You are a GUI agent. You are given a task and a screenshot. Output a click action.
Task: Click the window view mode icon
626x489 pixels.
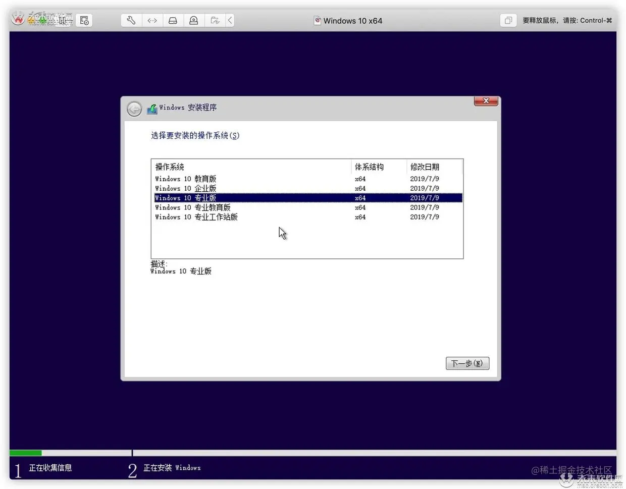coord(508,20)
